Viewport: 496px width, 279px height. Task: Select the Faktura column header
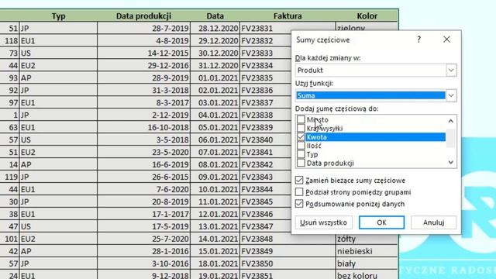point(288,15)
